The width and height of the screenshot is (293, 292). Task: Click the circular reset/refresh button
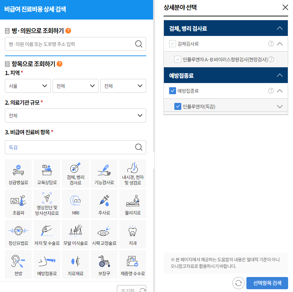(238, 283)
